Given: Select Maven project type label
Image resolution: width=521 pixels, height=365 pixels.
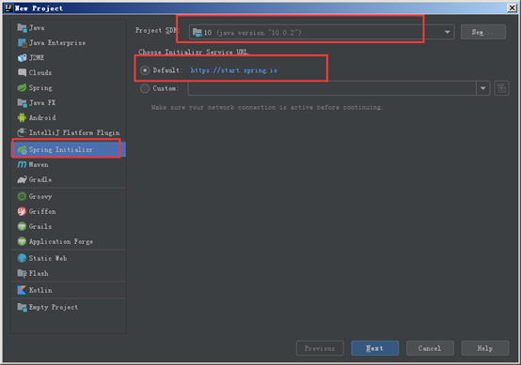Looking at the screenshot, I should coord(39,165).
